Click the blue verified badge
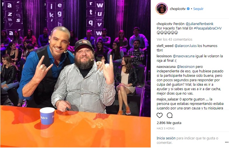The width and height of the screenshot is (229, 148). click(188, 9)
